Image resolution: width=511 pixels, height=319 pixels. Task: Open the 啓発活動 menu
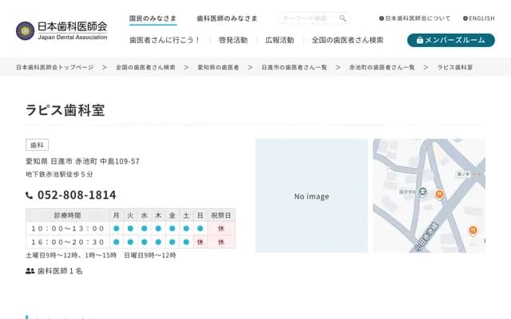coord(233,40)
